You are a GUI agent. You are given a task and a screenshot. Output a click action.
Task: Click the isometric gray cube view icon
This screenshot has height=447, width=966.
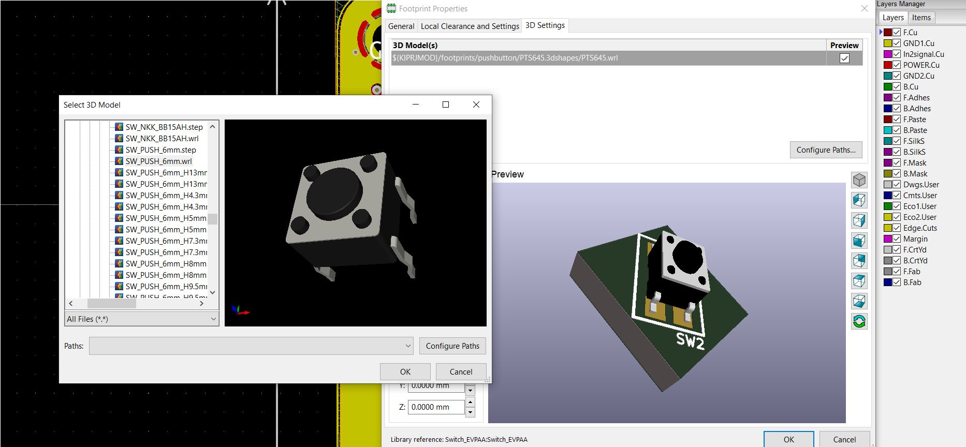[x=859, y=180]
